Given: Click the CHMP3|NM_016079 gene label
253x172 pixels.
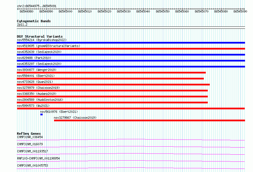Looking at the screenshot, I should (30, 144).
